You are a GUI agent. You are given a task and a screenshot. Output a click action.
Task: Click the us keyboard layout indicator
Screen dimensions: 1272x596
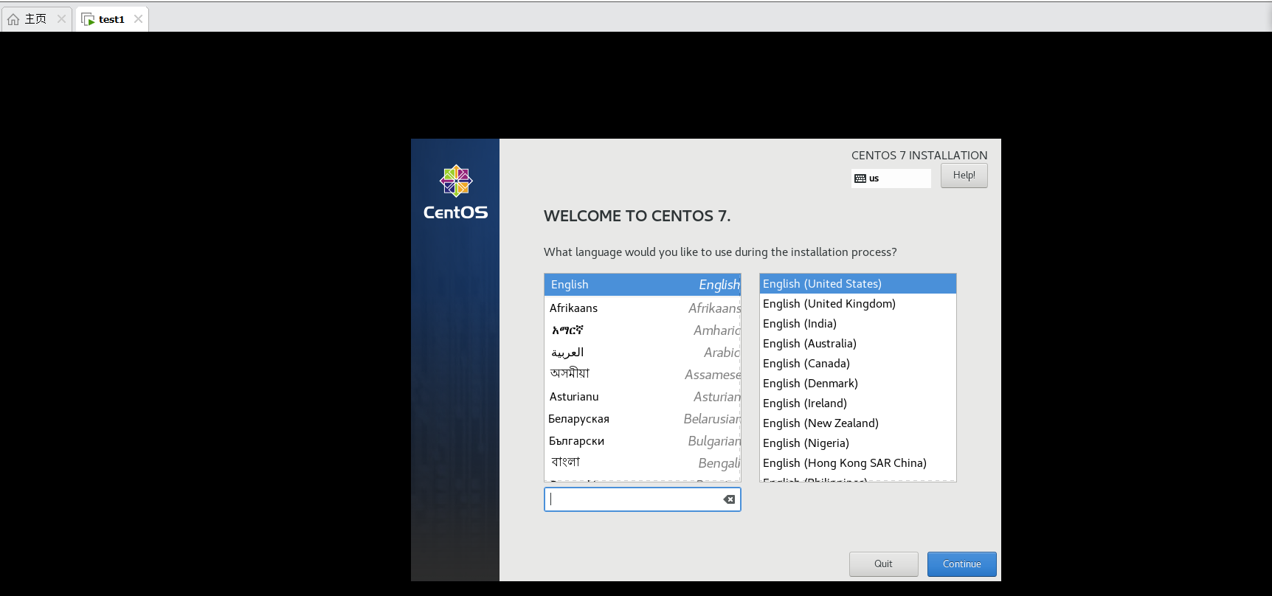pyautogui.click(x=891, y=179)
